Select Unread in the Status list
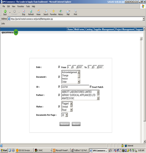The image size is (146, 153). pos(65,107)
